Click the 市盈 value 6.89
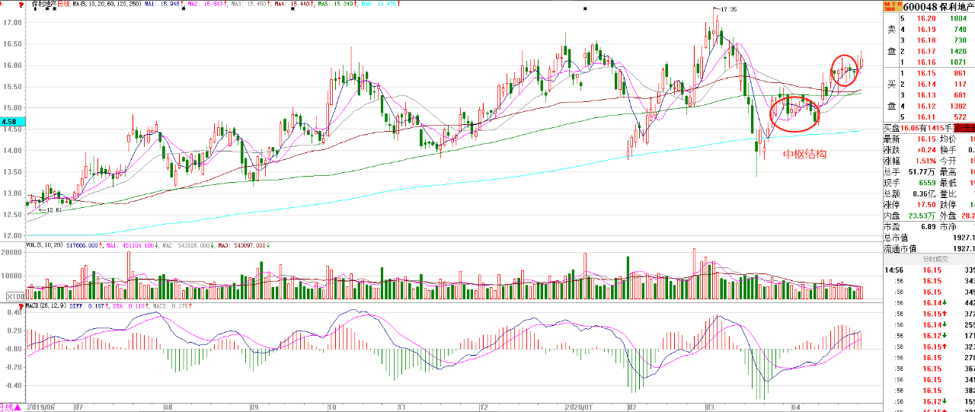Image resolution: width=975 pixels, height=412 pixels. [x=930, y=227]
